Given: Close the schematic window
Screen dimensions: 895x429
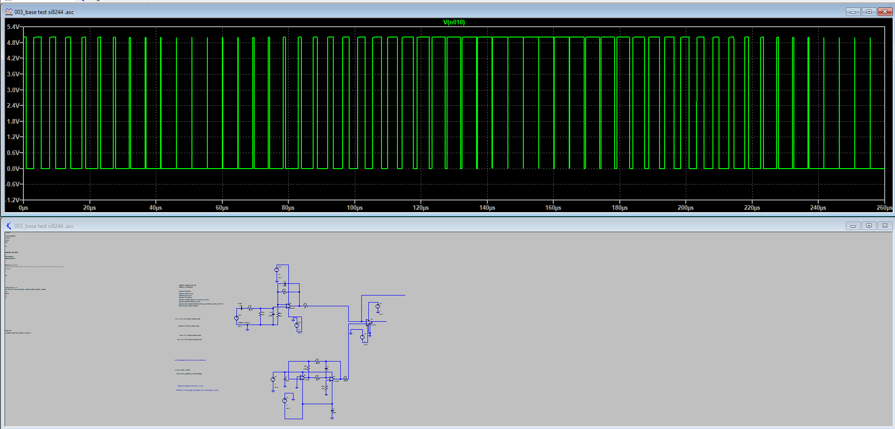Looking at the screenshot, I should click(885, 226).
